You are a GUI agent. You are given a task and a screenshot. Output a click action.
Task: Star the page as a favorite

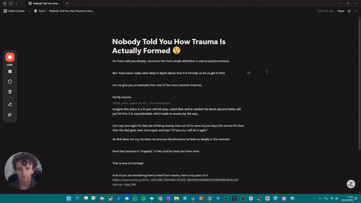pyautogui.click(x=349, y=11)
